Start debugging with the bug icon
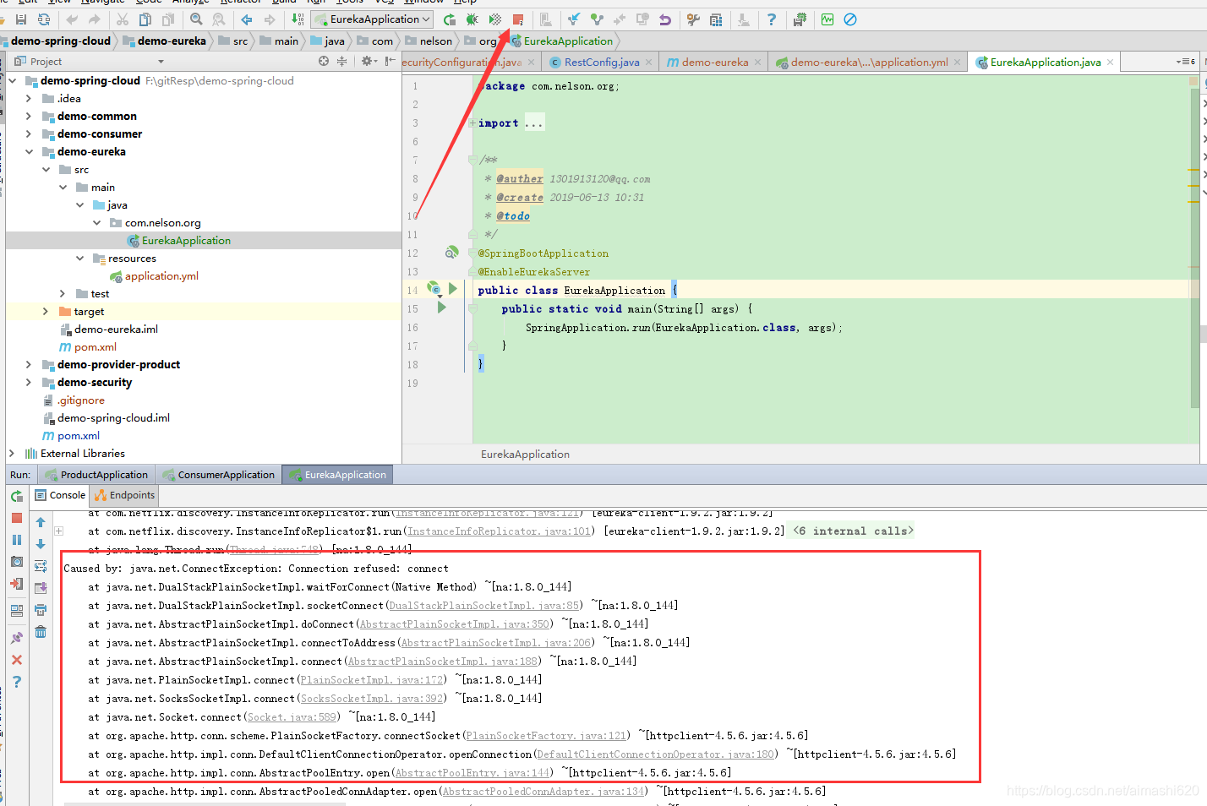The image size is (1207, 806). click(472, 19)
